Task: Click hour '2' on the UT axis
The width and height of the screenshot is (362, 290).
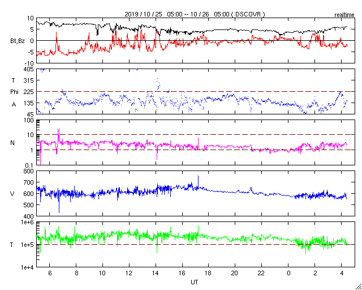Action: pyautogui.click(x=315, y=273)
